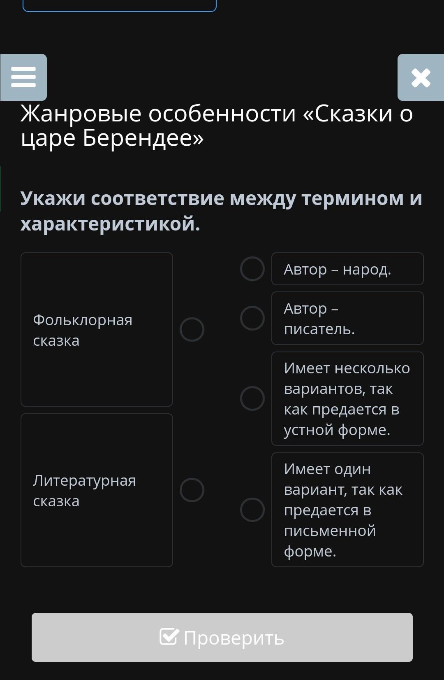Viewport: 444px width, 680px height.
Task: Click the blue-outlined field at the top
Action: pos(119,6)
